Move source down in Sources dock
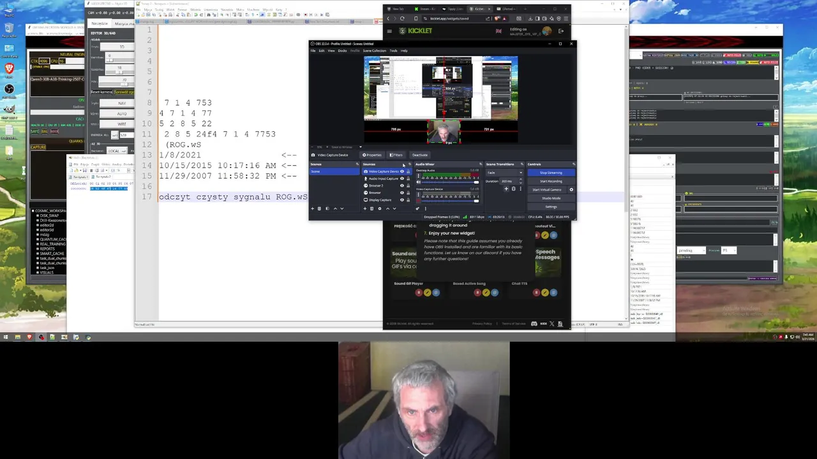 tap(394, 208)
